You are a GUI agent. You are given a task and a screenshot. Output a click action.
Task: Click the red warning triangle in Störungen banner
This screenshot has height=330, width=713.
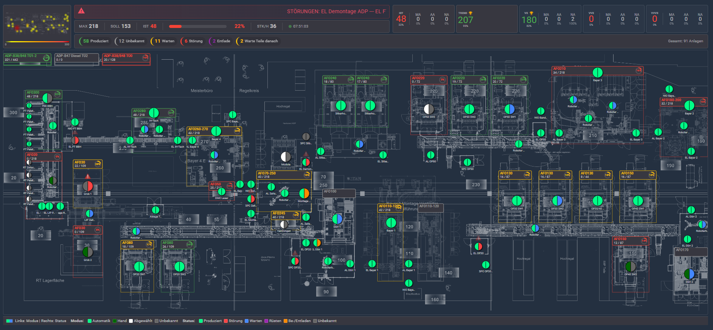(x=81, y=11)
